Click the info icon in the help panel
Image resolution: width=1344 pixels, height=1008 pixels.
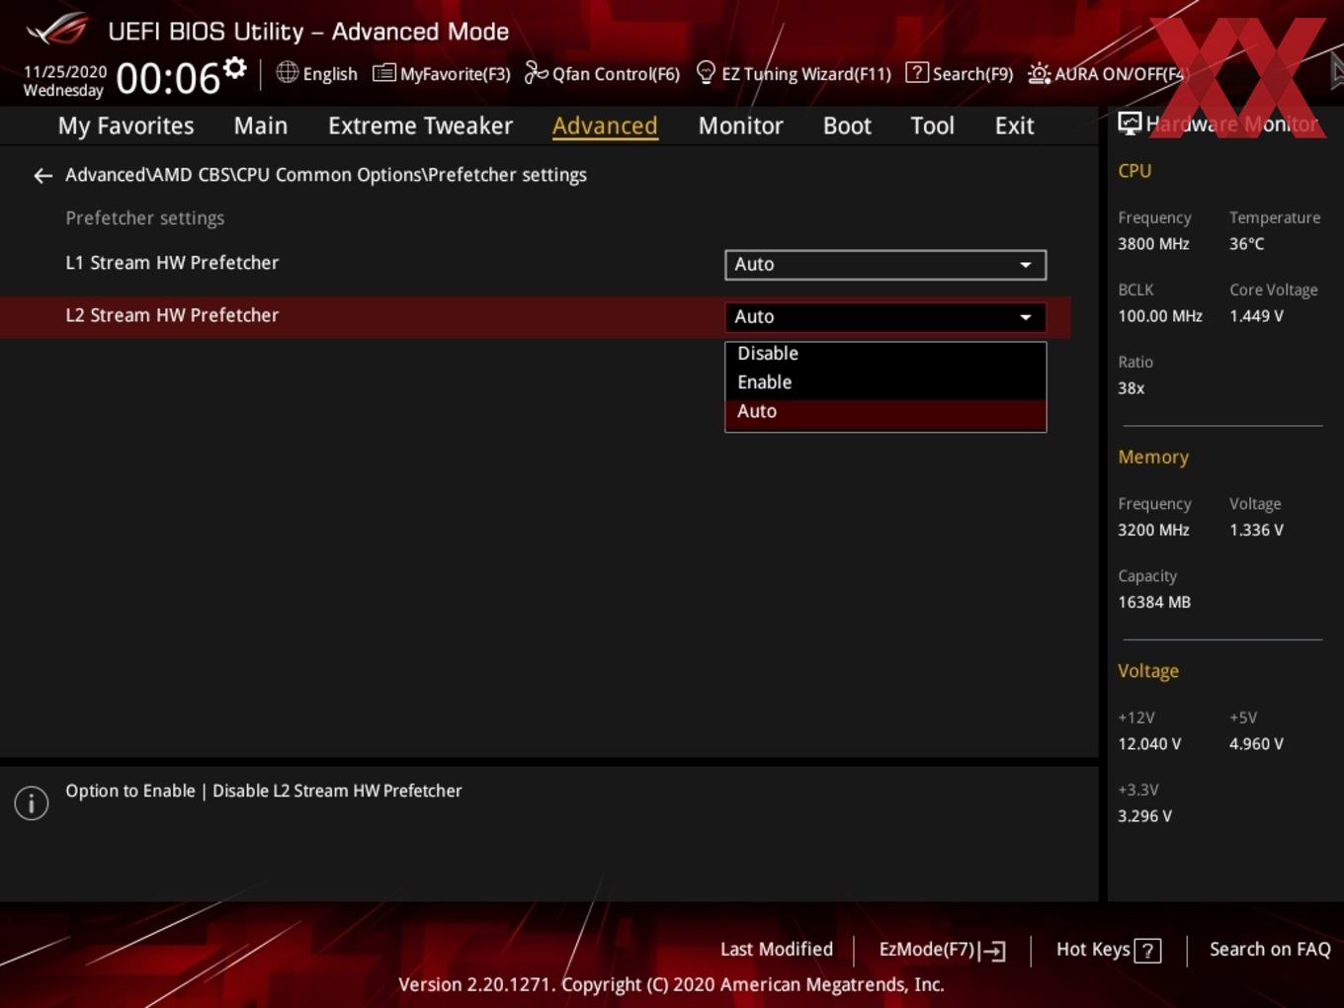pos(32,803)
